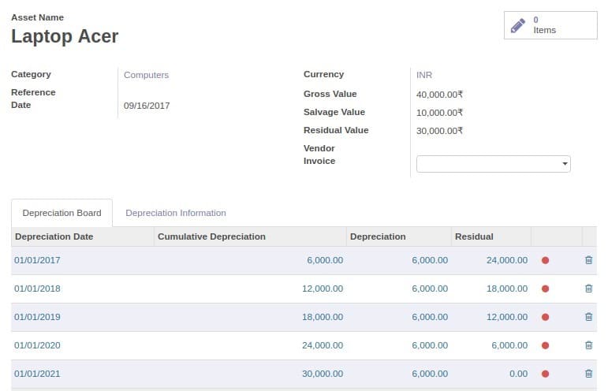Click the pencil icon in Items button
The height and width of the screenshot is (391, 608).
click(517, 25)
